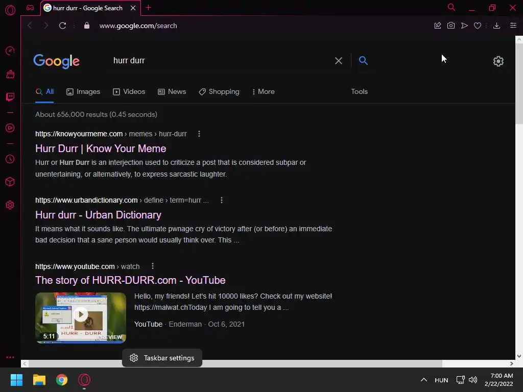Click the horizontal scrollbar thumb
This screenshot has width=523, height=392.
tap(235, 363)
